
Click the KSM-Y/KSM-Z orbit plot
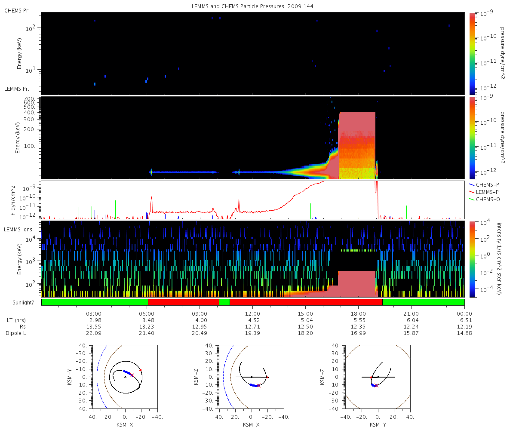[378, 376]
